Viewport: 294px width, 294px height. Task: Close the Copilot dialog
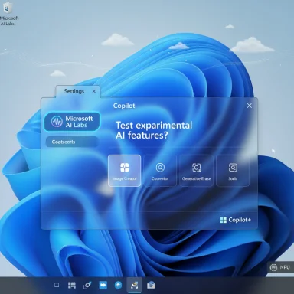(250, 106)
